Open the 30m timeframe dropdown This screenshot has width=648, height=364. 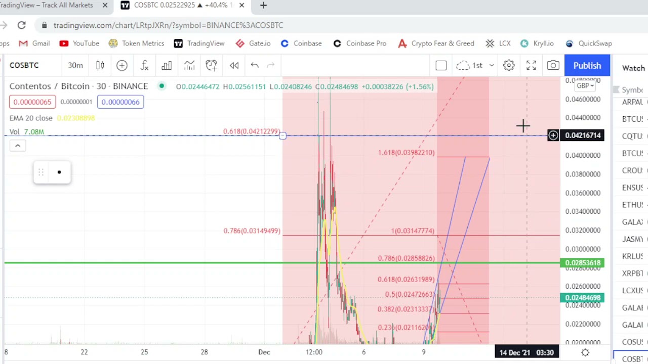point(75,65)
